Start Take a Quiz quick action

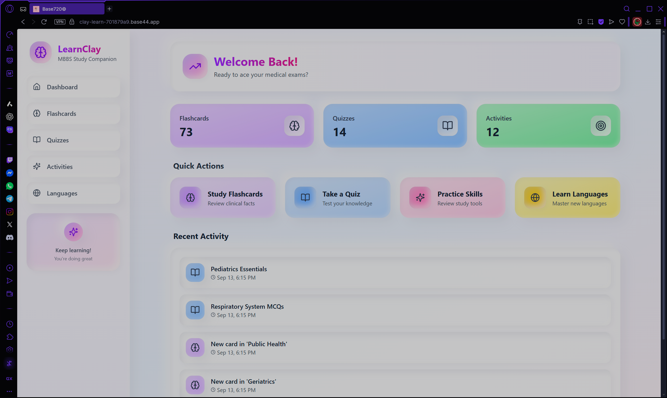pos(338,197)
